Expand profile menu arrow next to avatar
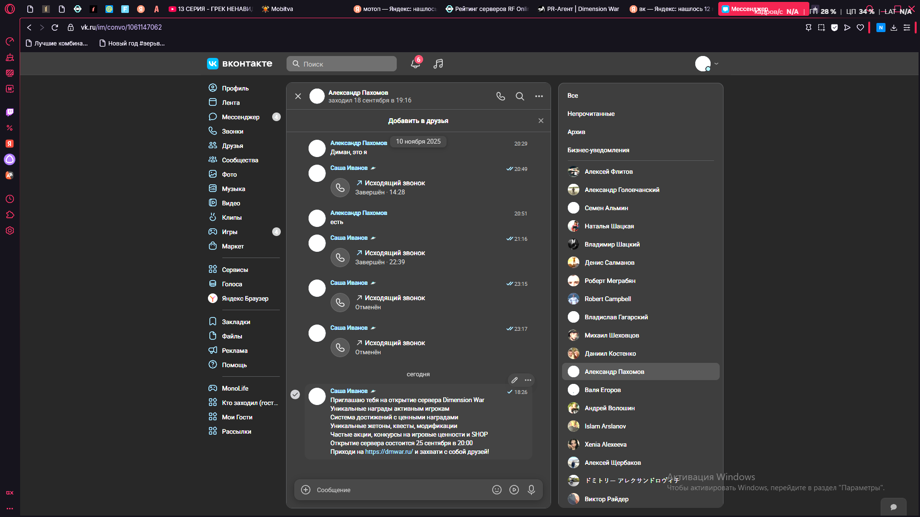This screenshot has height=517, width=920. 716,64
